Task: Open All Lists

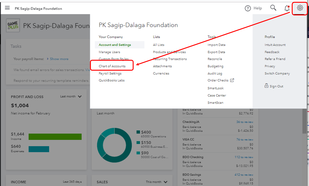Action: click(x=158, y=45)
